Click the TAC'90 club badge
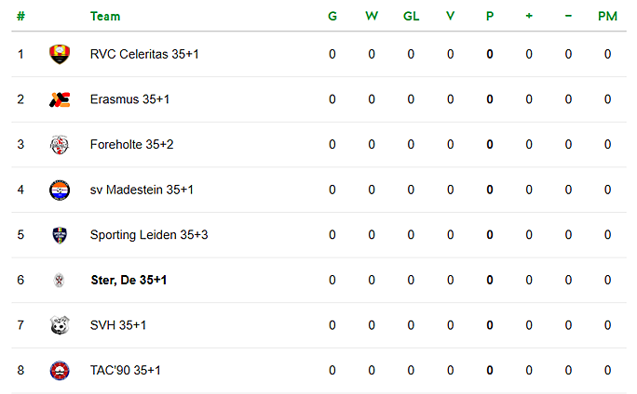The width and height of the screenshot is (637, 394). coord(60,371)
